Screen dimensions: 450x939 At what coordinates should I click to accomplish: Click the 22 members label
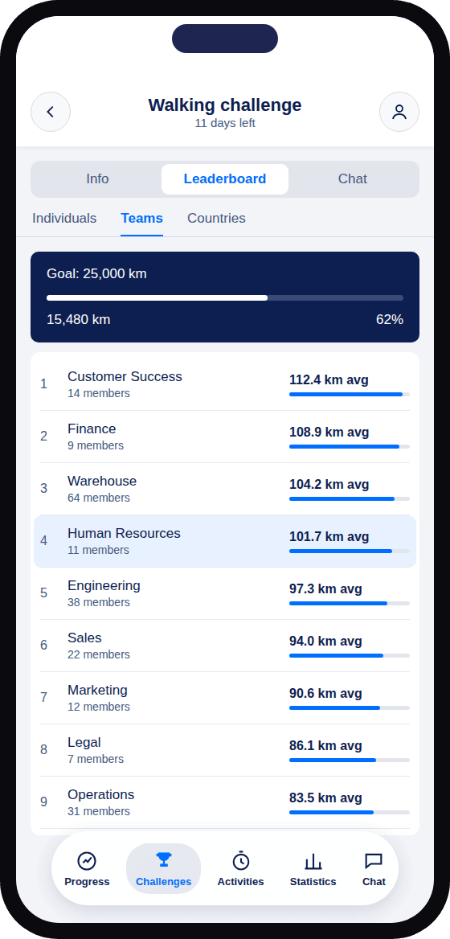(99, 654)
